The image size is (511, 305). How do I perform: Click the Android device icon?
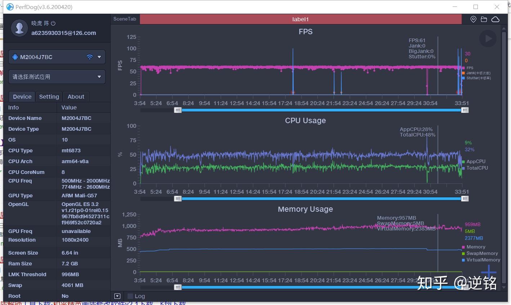[x=15, y=57]
